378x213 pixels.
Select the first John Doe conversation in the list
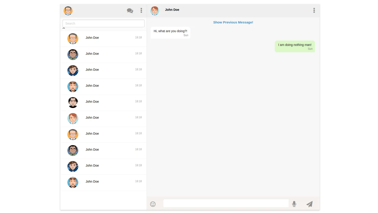tap(103, 39)
